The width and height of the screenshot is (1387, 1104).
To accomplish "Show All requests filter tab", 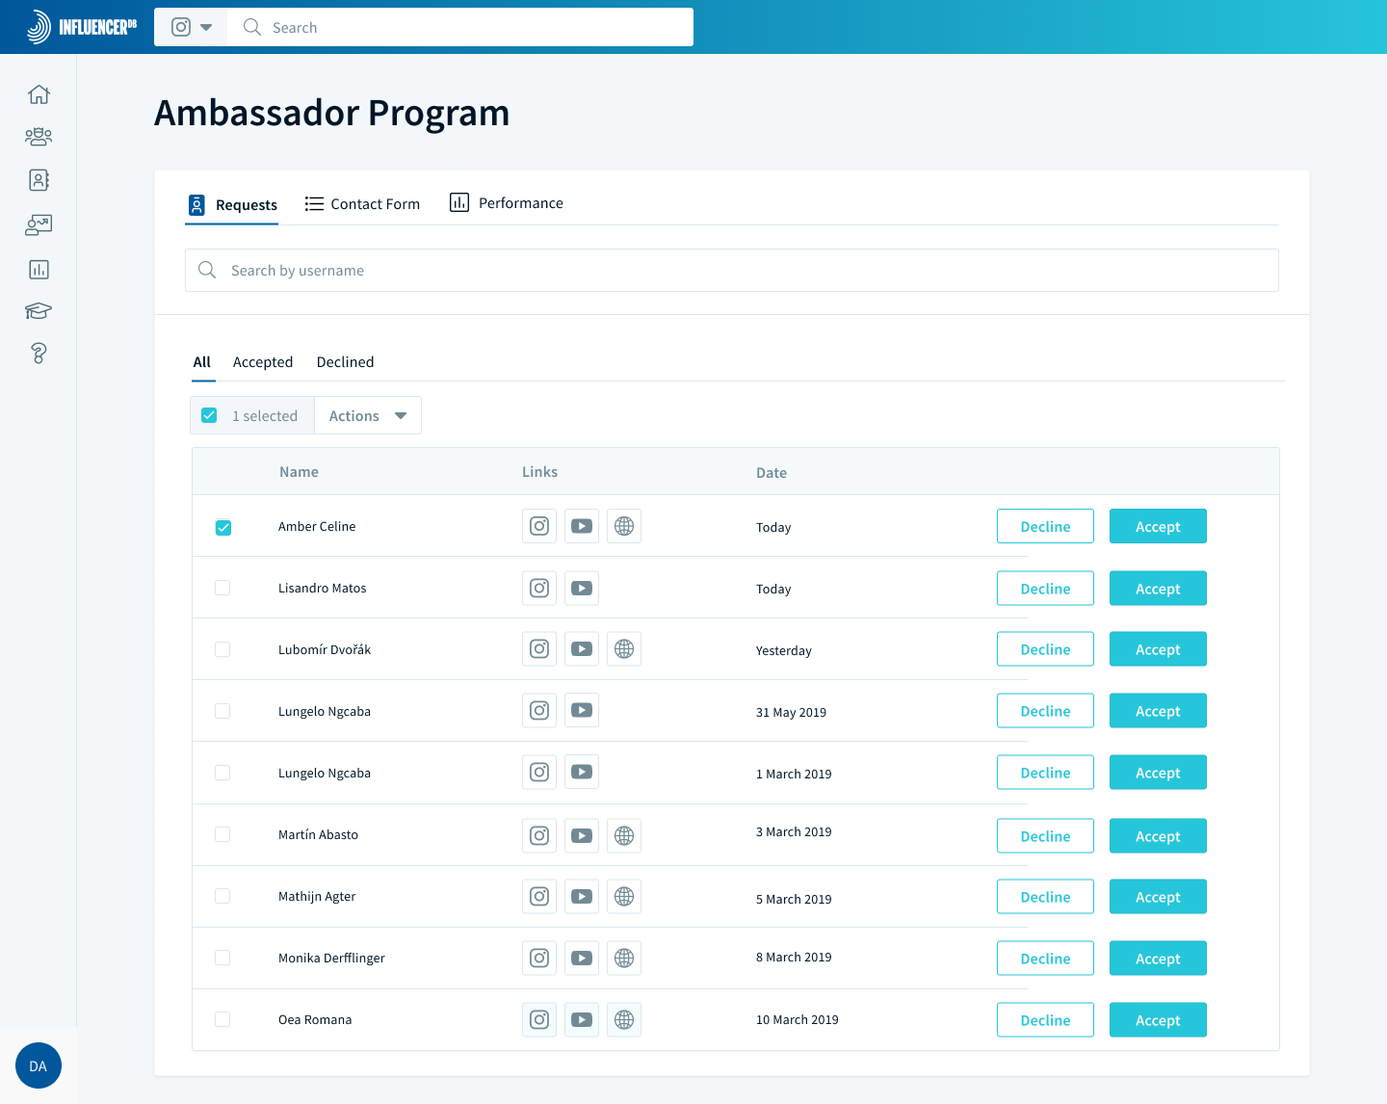I will click(x=202, y=362).
